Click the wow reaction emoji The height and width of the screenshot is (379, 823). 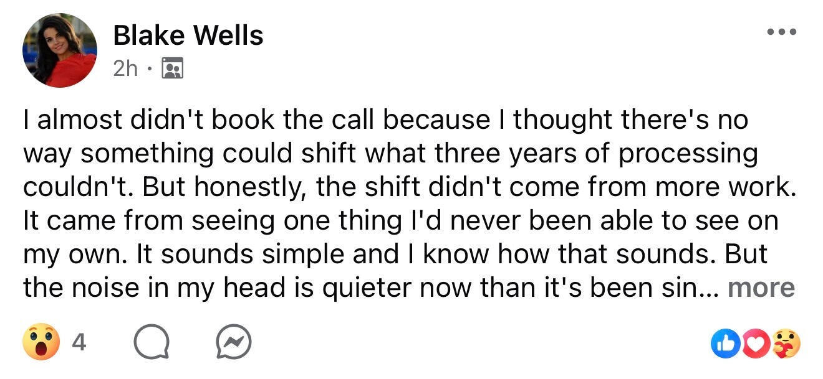pos(41,343)
